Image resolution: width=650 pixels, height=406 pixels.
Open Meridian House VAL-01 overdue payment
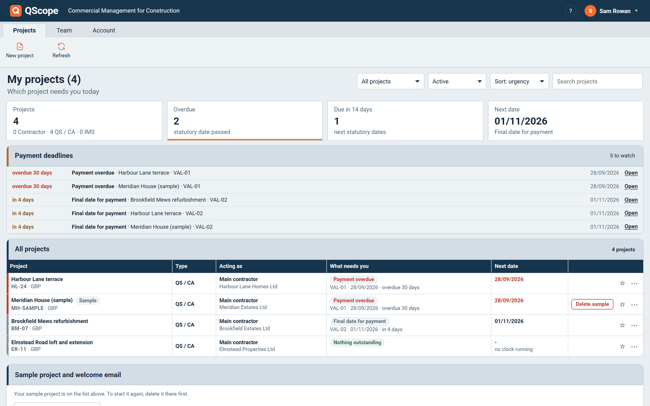(631, 186)
